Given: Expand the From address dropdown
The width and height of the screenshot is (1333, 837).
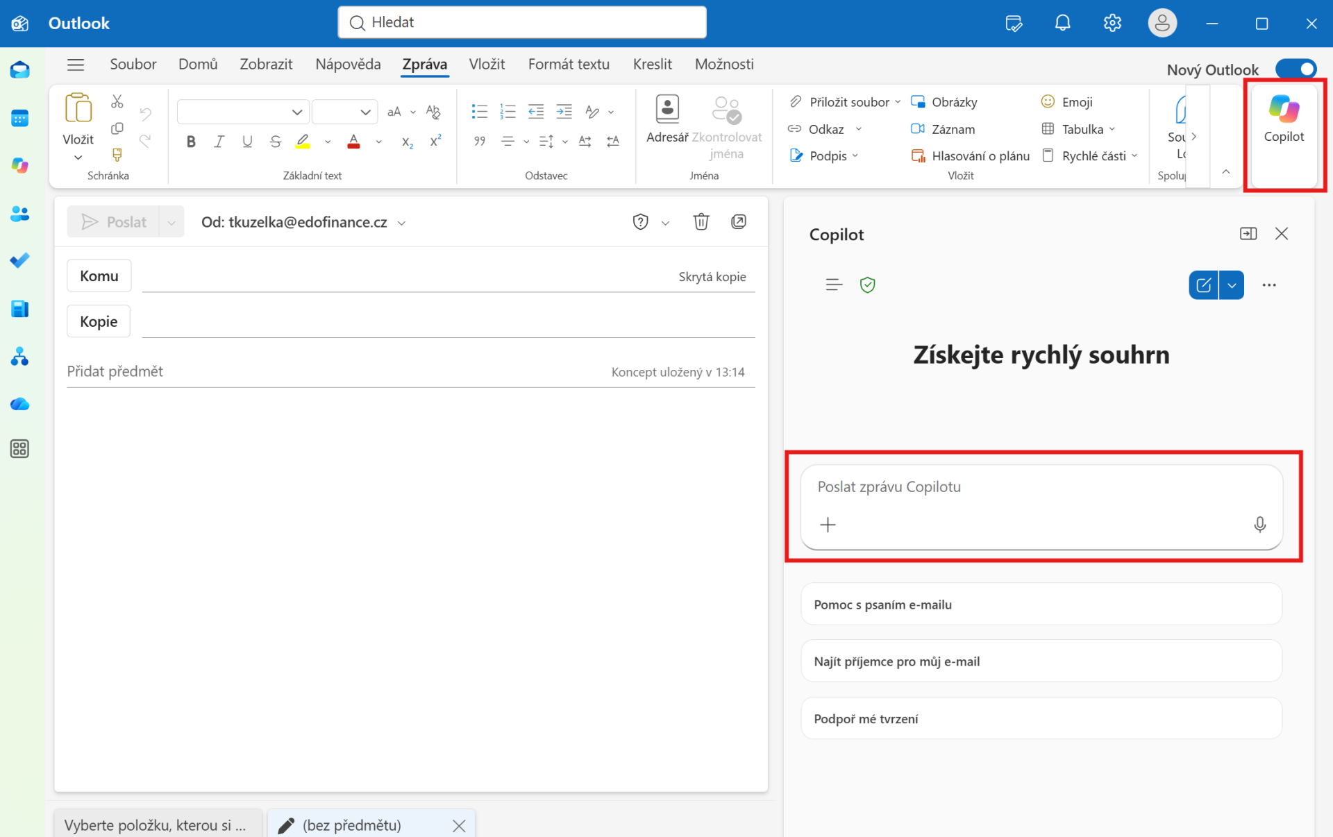Looking at the screenshot, I should click(401, 223).
